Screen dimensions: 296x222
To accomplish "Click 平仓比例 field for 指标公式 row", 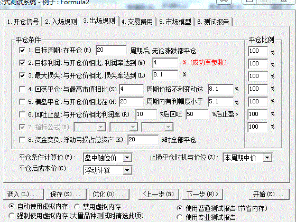I will pyautogui.click(x=258, y=127).
